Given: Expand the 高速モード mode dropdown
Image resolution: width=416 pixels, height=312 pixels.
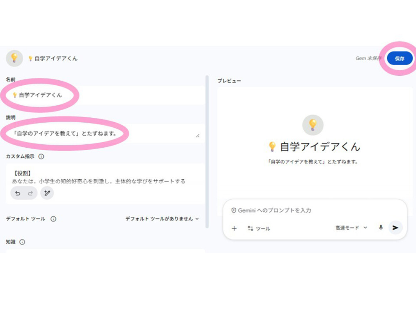Looking at the screenshot, I should [x=351, y=228].
